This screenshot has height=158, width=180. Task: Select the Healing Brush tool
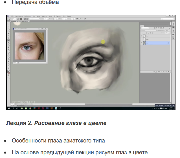coord(8,38)
